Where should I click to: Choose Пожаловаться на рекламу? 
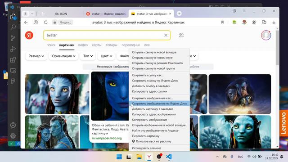pos(159,141)
